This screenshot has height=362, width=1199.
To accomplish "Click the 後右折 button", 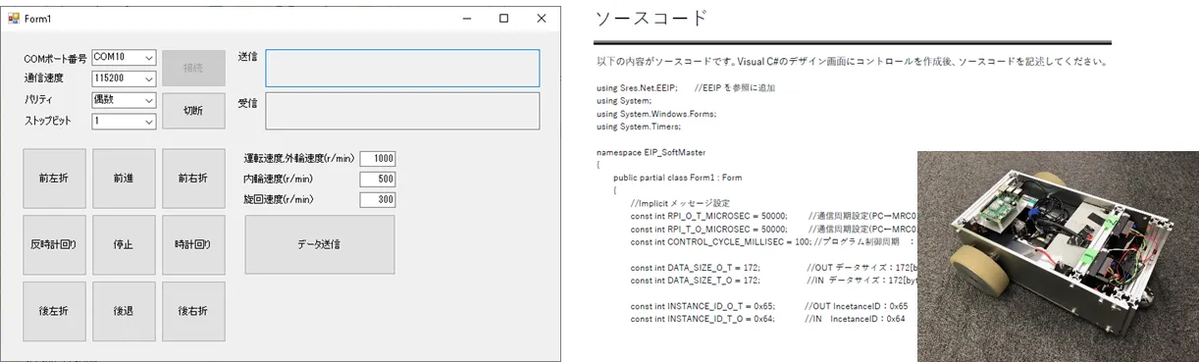I will tap(193, 311).
